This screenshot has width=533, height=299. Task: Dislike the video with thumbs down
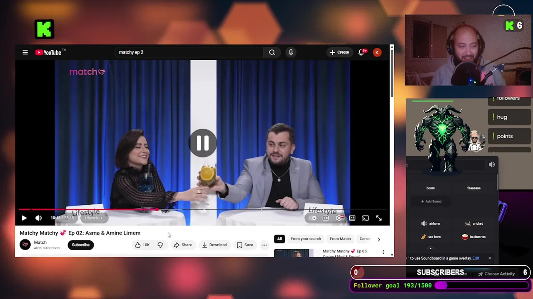[x=160, y=245]
